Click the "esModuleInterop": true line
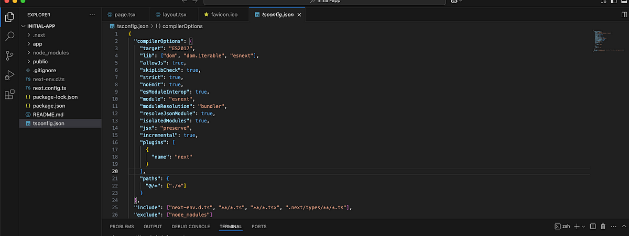This screenshot has height=236, width=629. [x=176, y=92]
